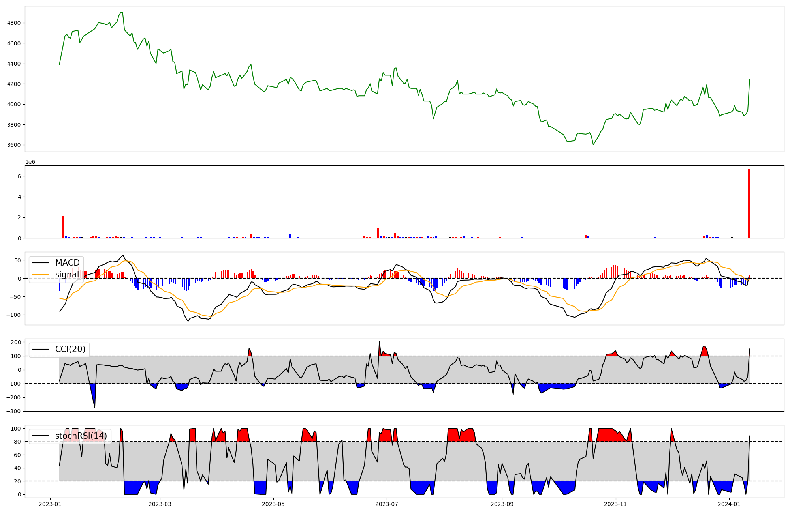Click the 4800 price axis label
Image resolution: width=790 pixels, height=513 pixels.
(14, 23)
